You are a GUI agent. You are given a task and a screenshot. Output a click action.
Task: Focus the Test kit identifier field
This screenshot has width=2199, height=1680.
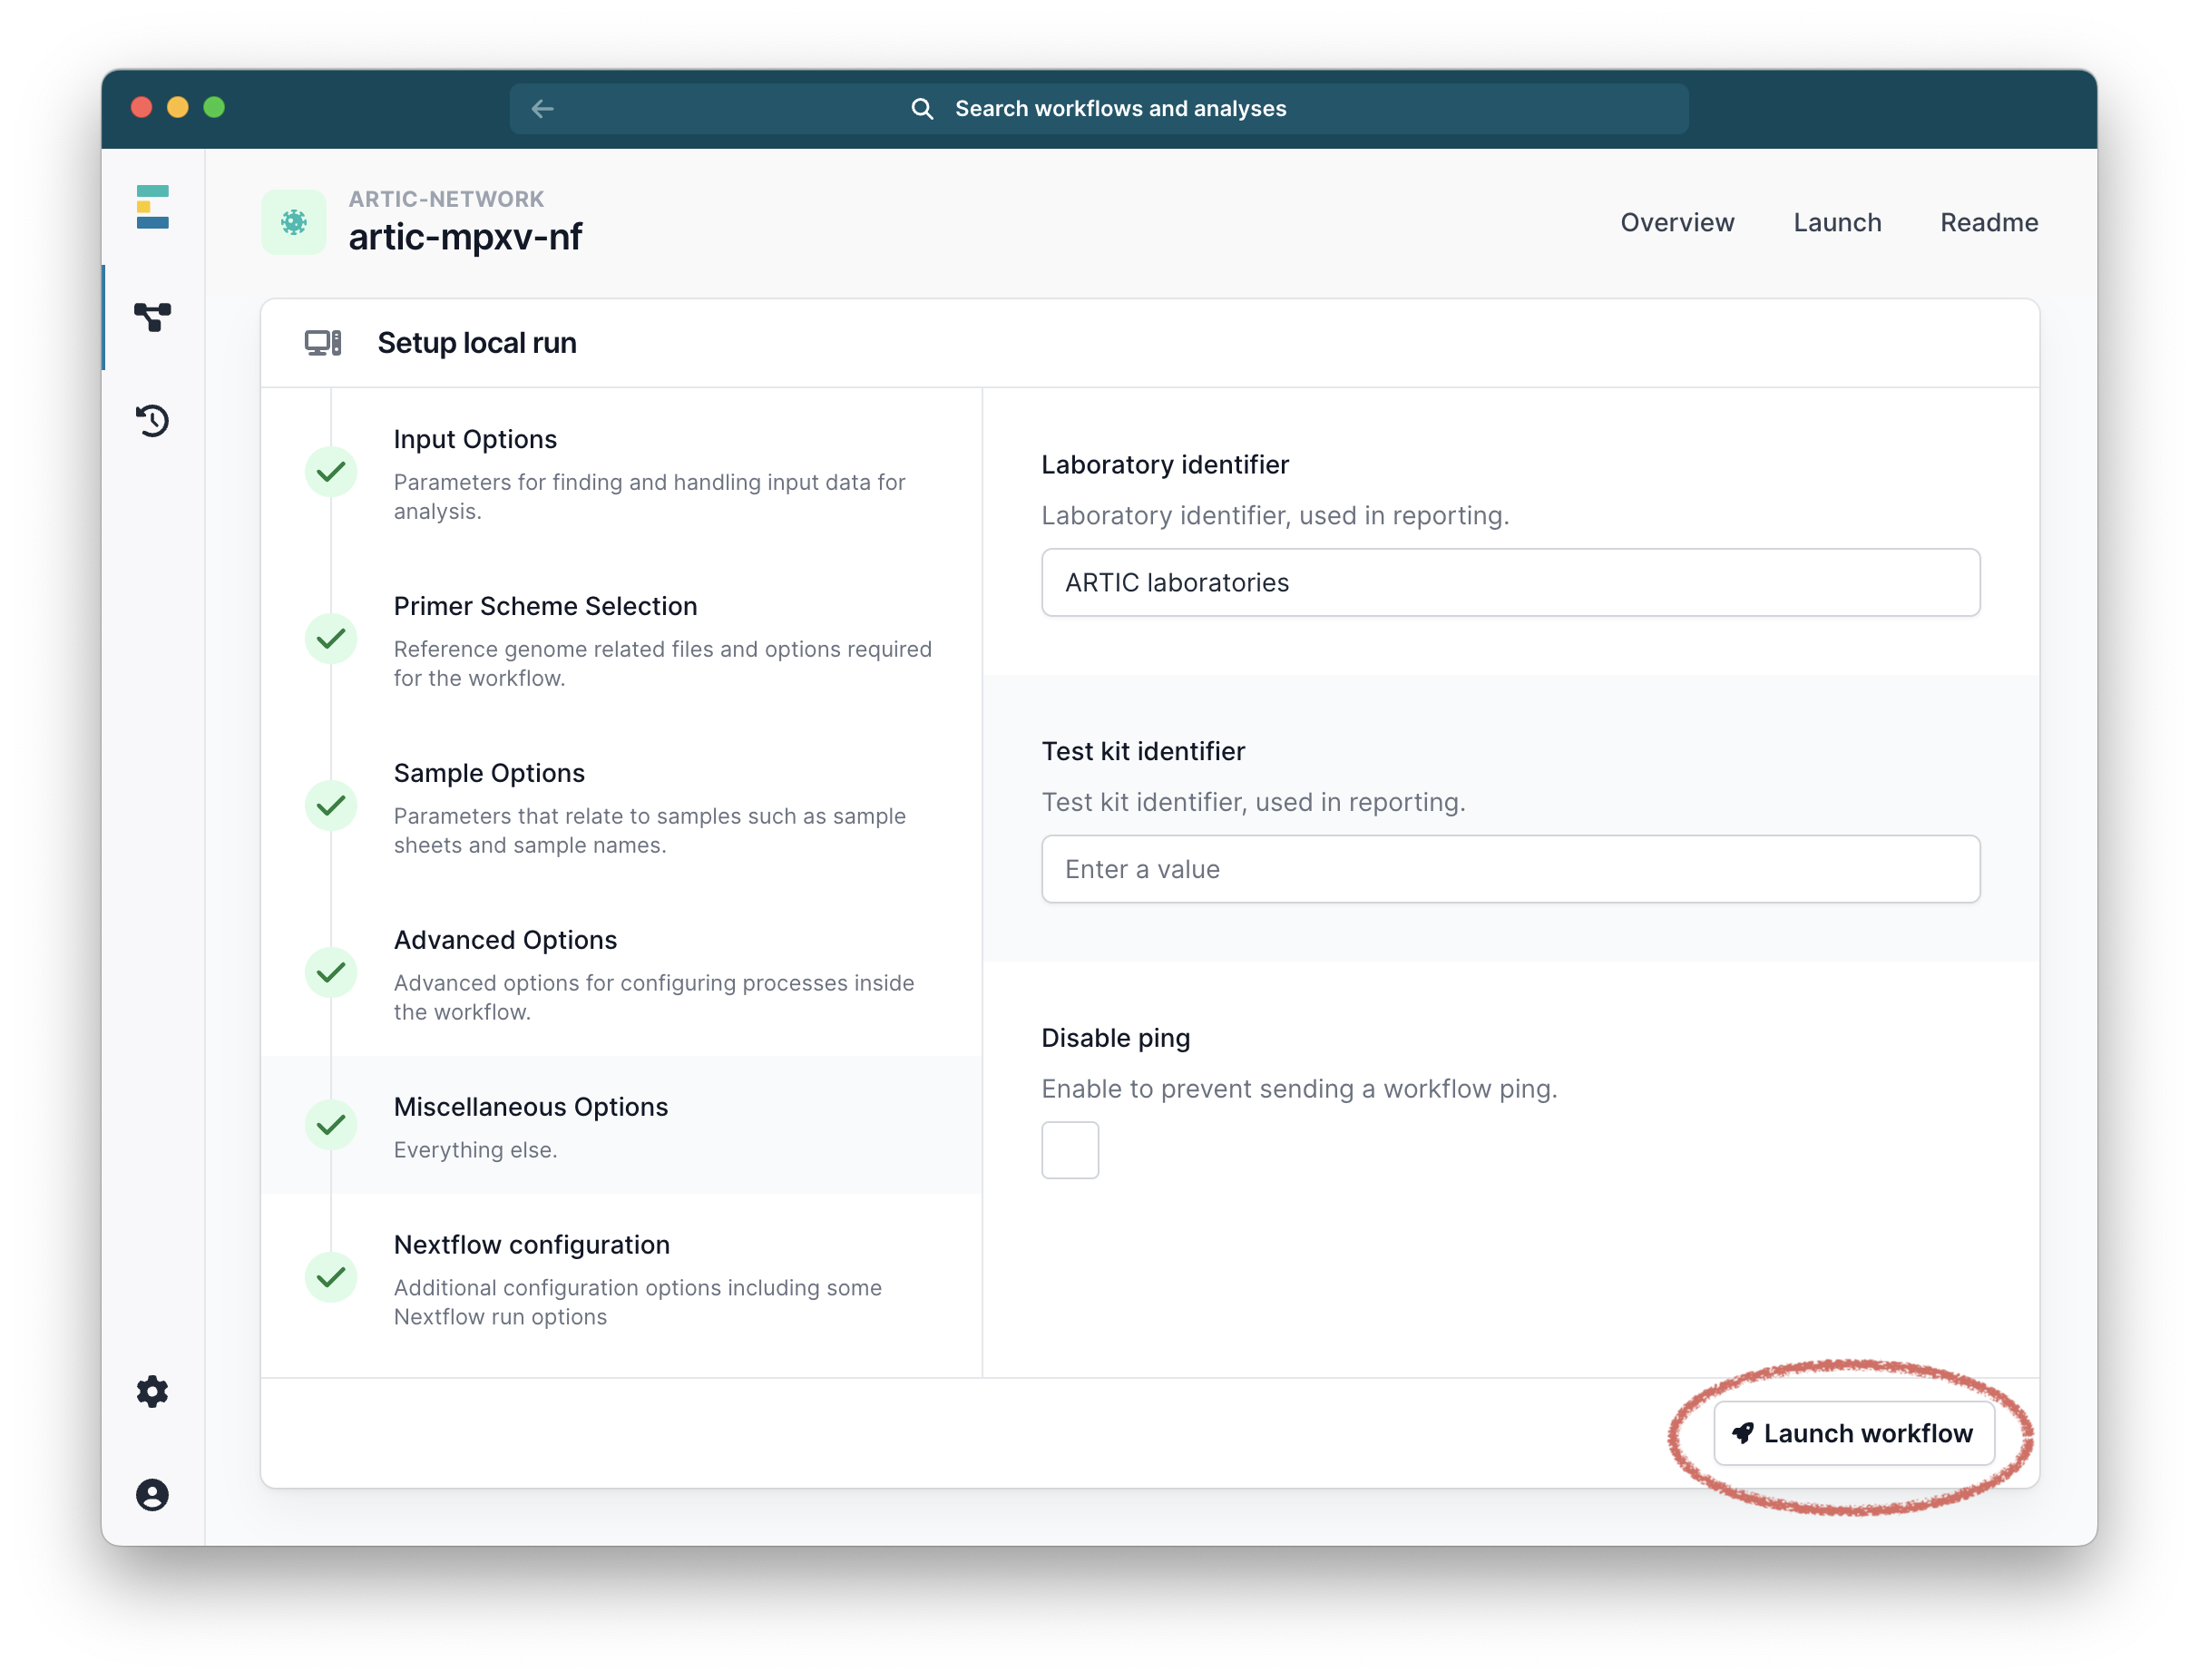(1510, 870)
